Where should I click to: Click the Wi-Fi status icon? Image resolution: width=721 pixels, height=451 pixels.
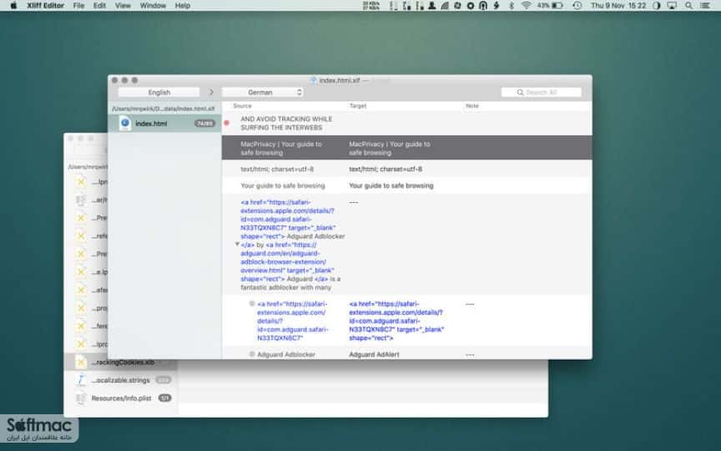tap(526, 6)
